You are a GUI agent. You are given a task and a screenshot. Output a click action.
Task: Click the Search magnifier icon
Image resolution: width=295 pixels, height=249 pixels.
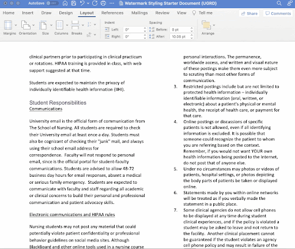pyautogui.click(x=279, y=3)
